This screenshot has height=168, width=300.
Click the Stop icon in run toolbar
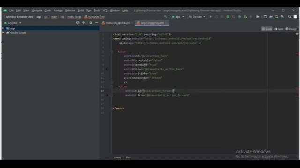(251, 17)
